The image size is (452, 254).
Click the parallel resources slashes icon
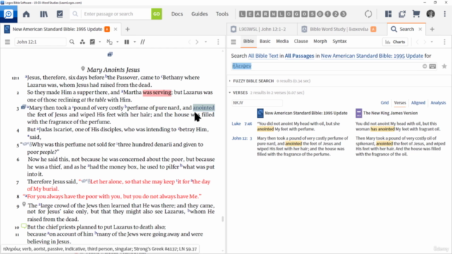click(x=143, y=42)
